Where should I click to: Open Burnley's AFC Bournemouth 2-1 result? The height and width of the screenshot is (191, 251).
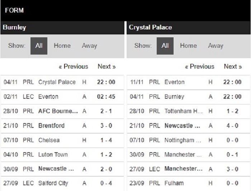62,111
